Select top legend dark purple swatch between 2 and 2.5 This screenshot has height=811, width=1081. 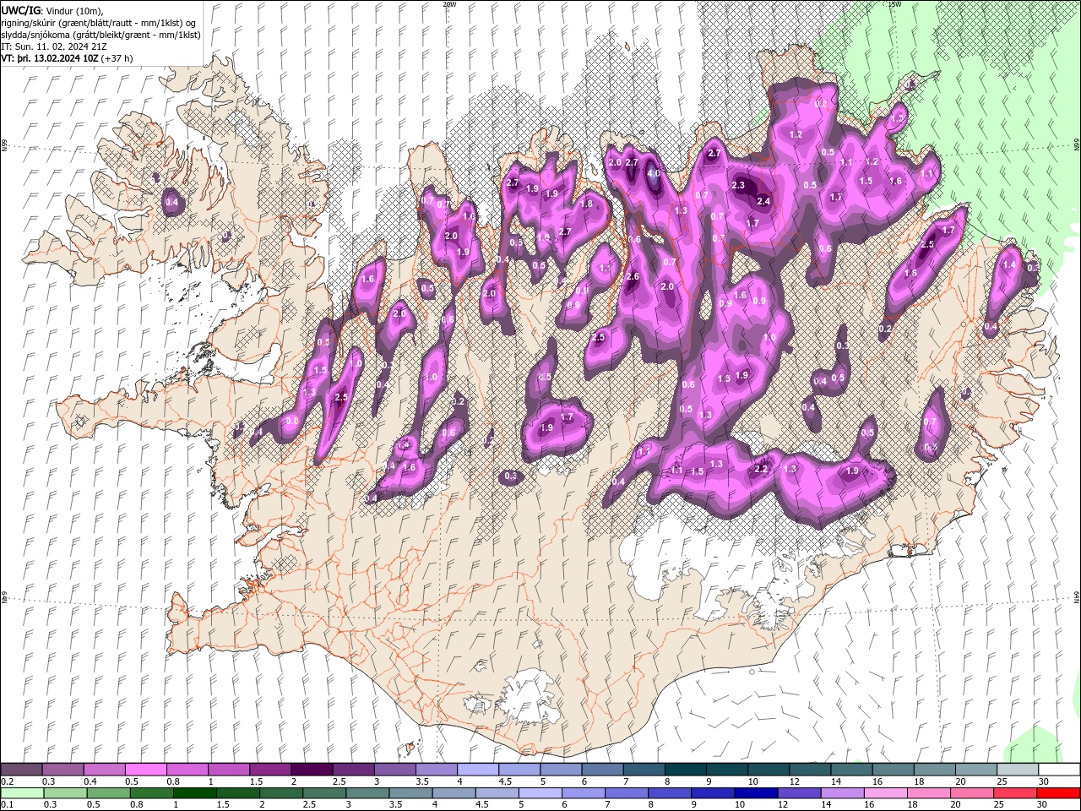pos(311,770)
